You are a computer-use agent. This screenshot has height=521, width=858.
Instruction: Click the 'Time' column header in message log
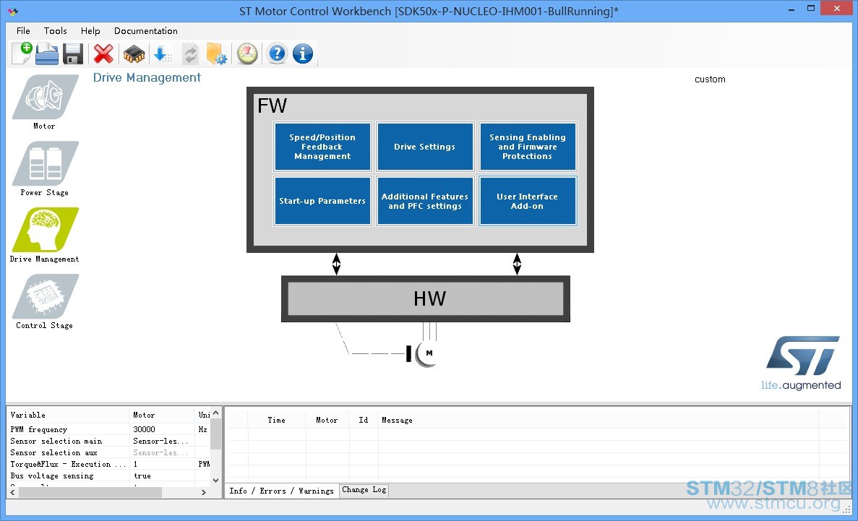coord(276,420)
